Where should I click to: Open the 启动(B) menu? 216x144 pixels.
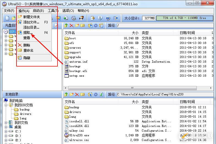pos(38,11)
